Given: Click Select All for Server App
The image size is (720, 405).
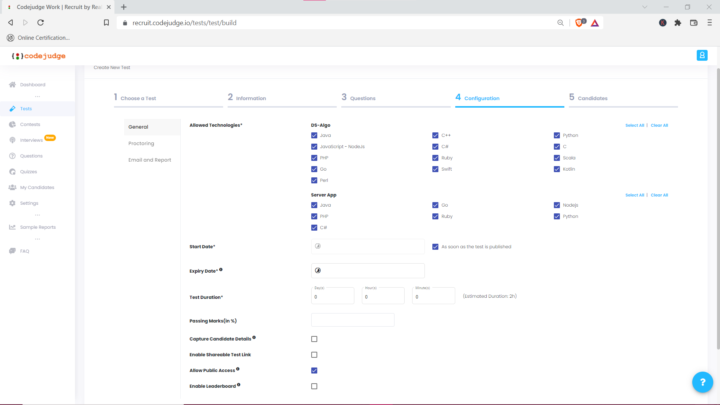Looking at the screenshot, I should click(x=634, y=195).
